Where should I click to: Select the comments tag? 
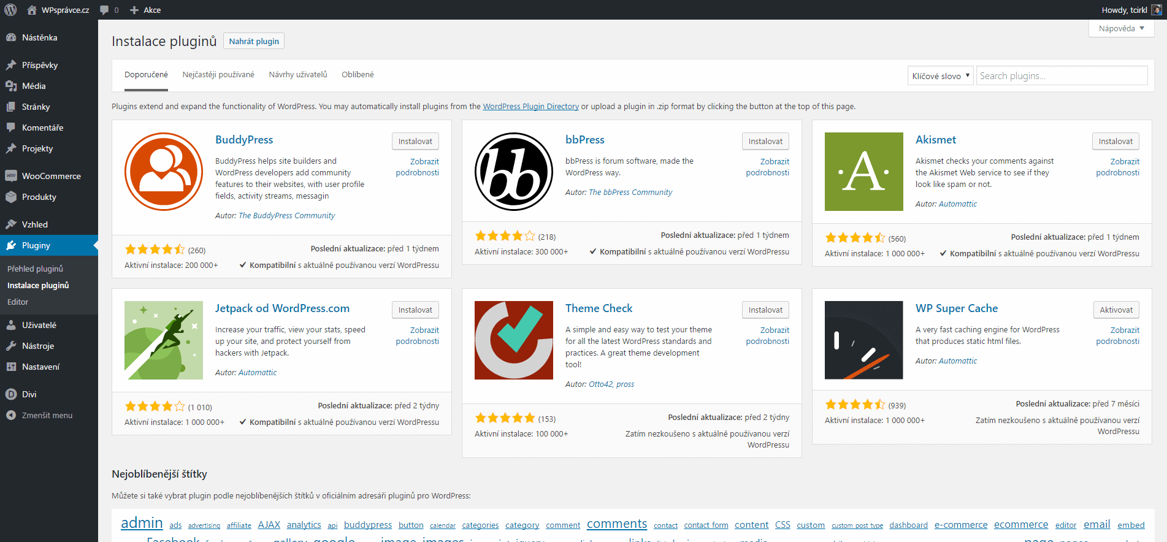[x=617, y=524]
